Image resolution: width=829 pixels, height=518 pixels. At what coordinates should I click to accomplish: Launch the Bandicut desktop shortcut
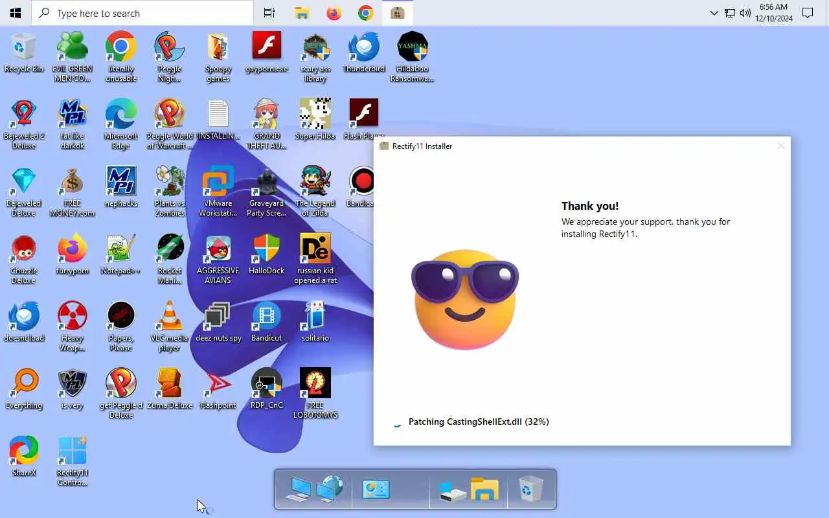tap(267, 322)
